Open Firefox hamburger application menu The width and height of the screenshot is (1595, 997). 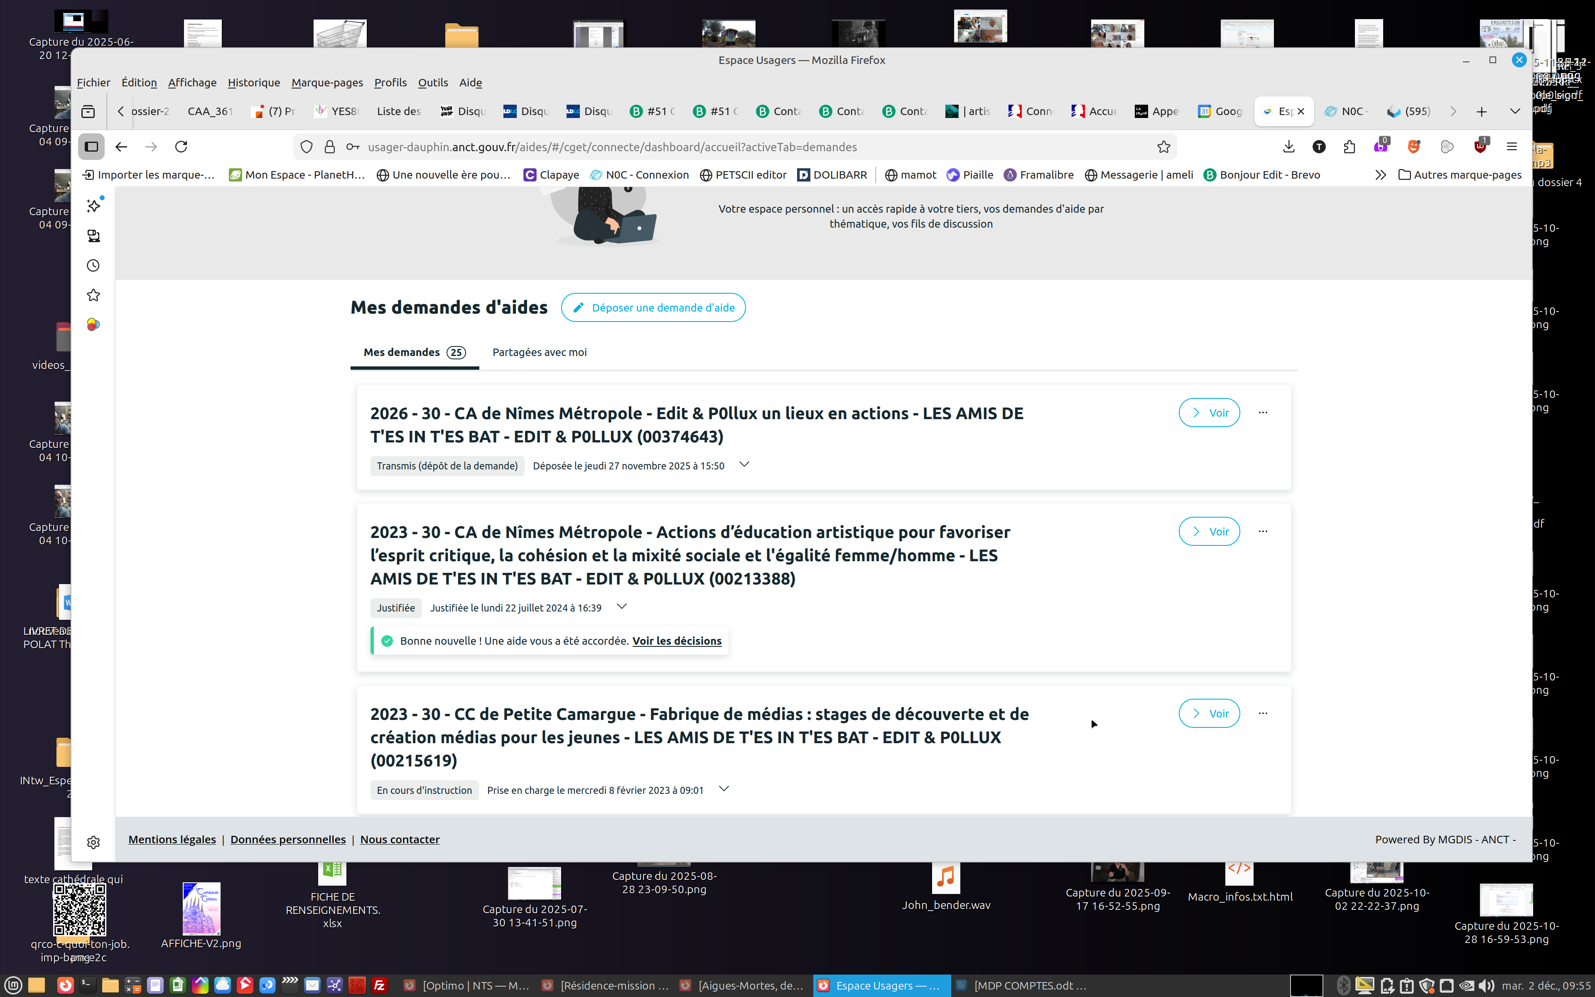tap(1512, 146)
